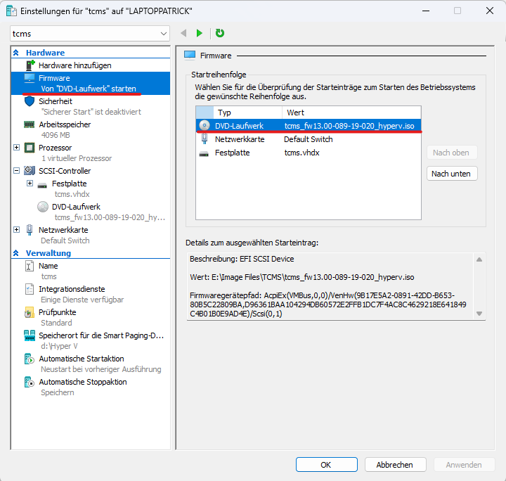Click the refresh icon in toolbar
This screenshot has width=506, height=481.
[220, 33]
